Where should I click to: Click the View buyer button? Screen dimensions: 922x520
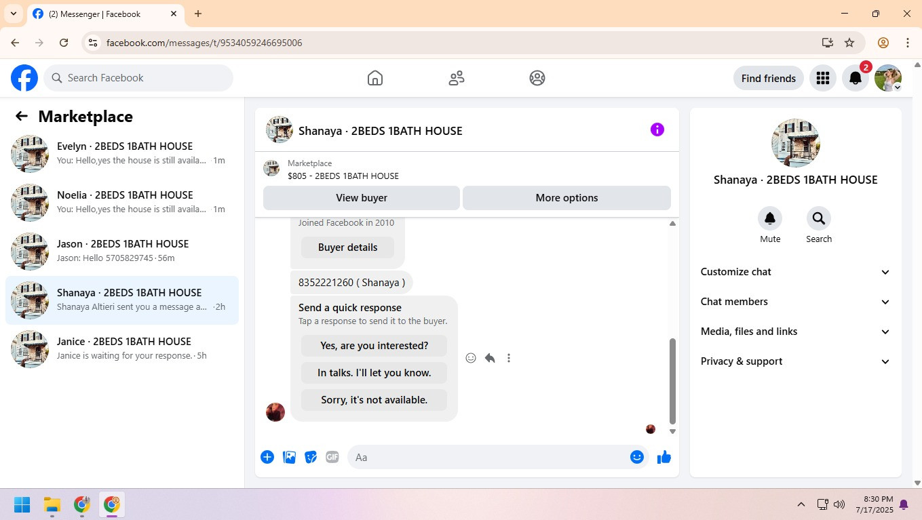pyautogui.click(x=362, y=198)
